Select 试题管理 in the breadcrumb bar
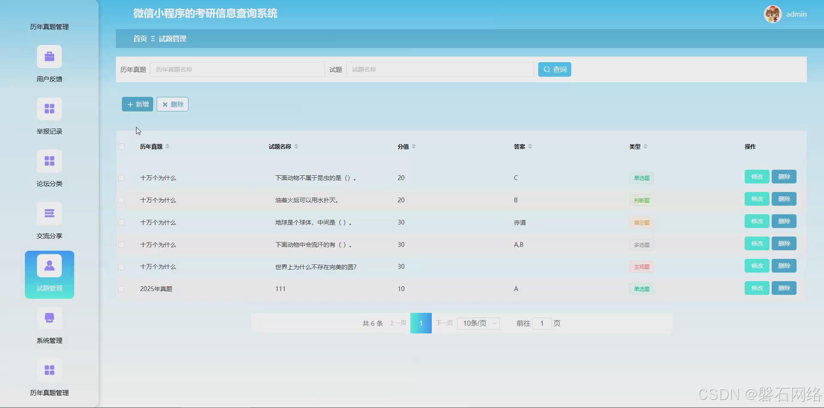 [x=173, y=39]
